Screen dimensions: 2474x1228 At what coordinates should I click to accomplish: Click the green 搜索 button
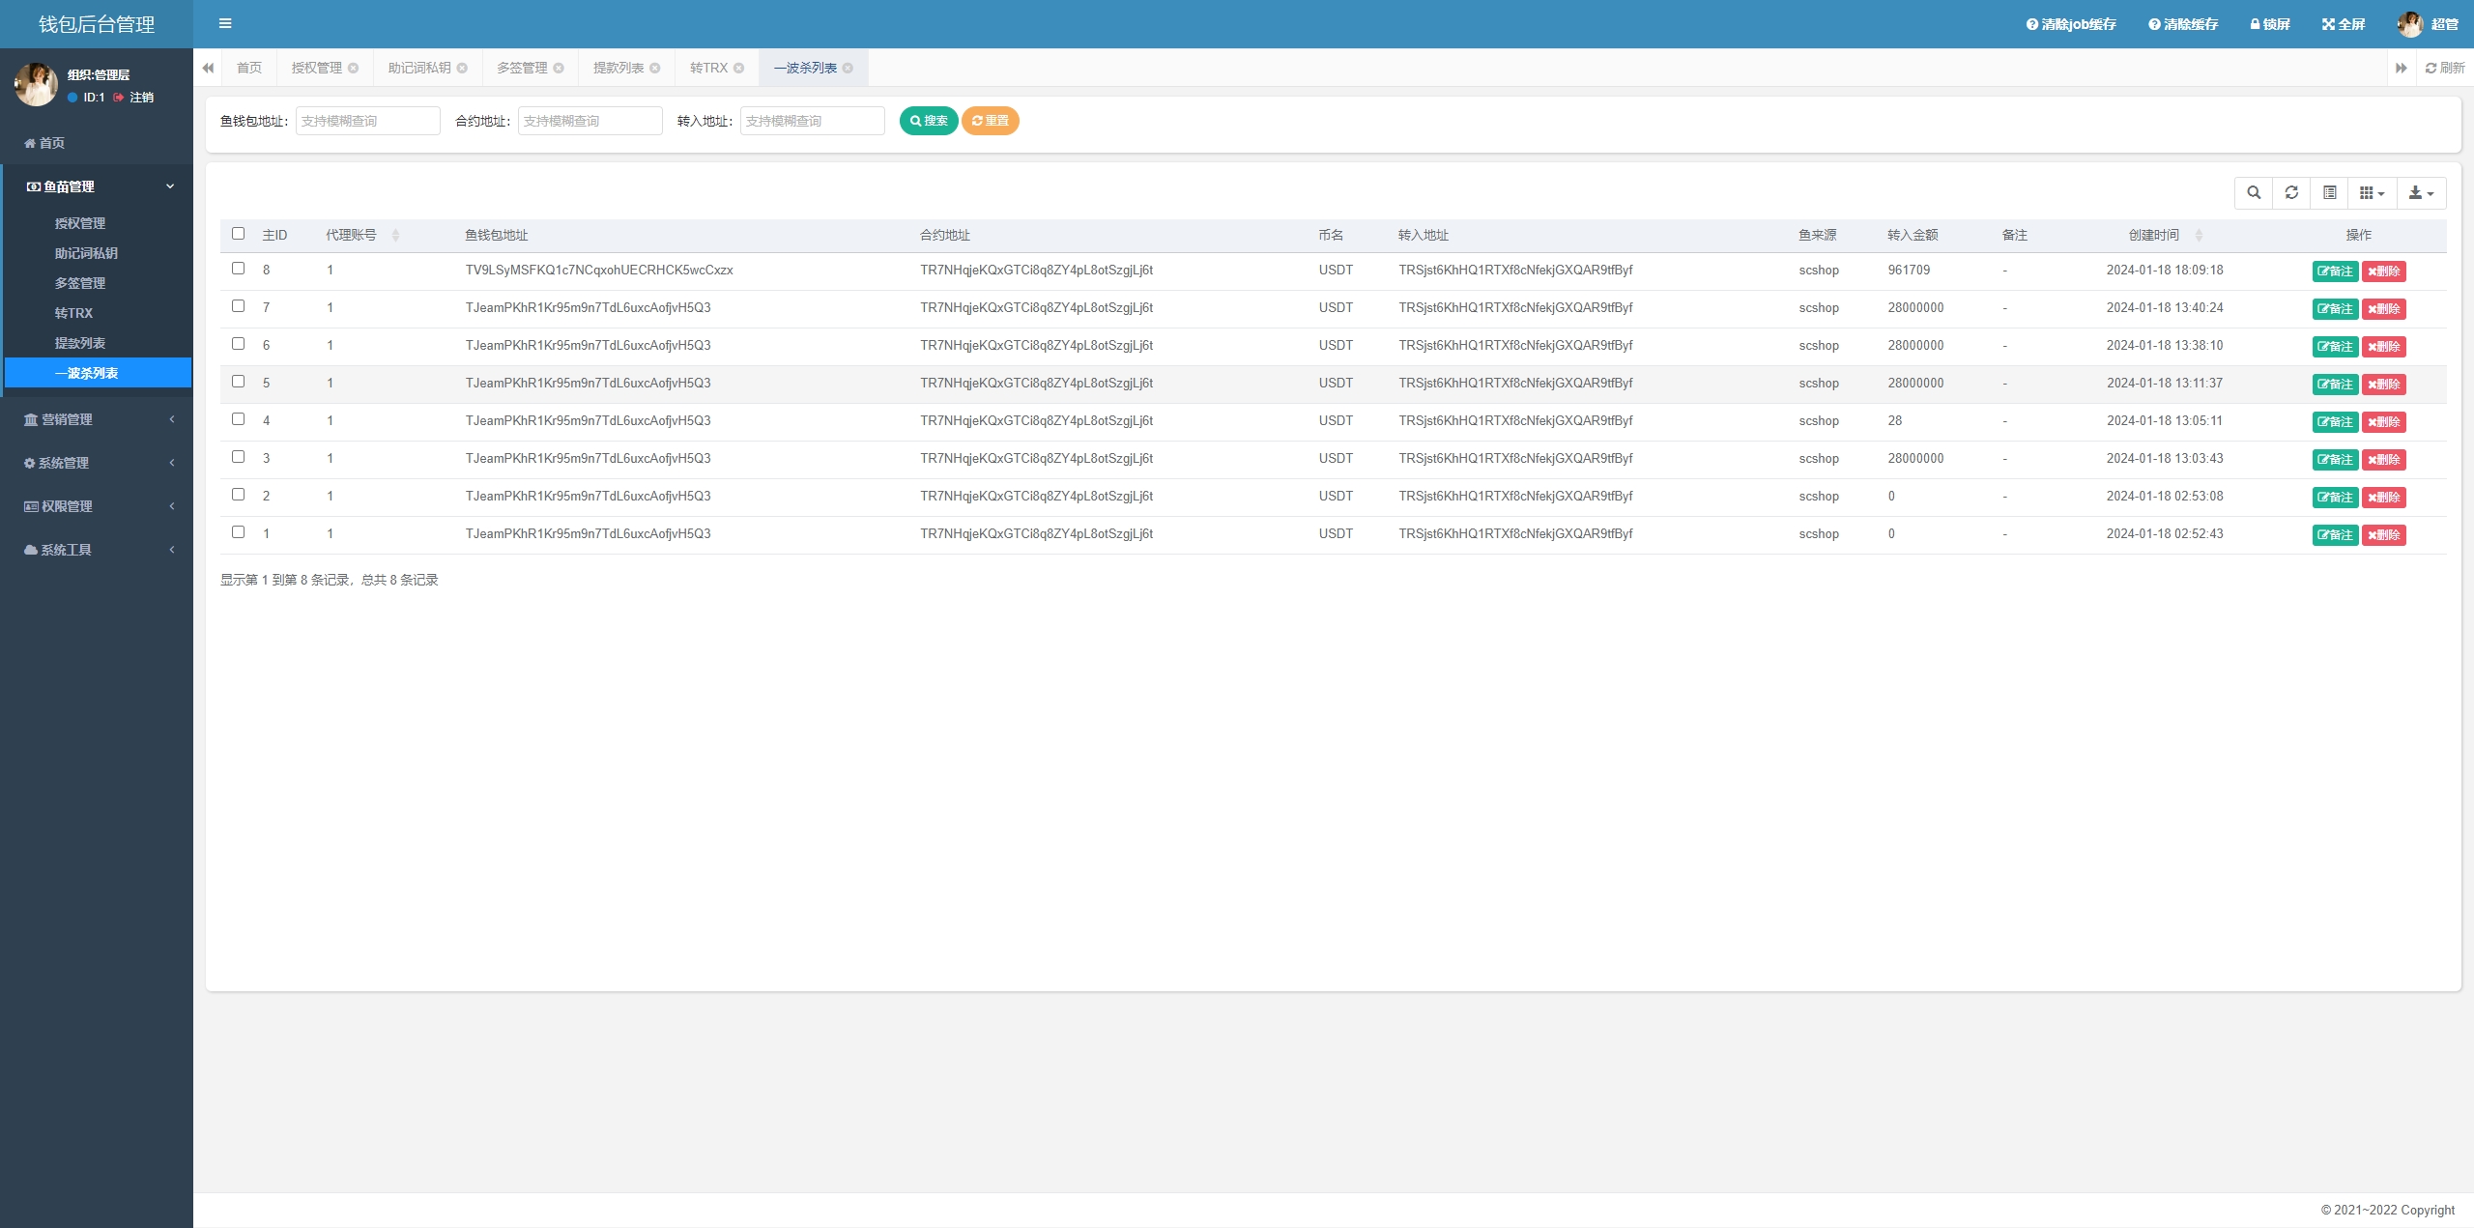point(929,121)
